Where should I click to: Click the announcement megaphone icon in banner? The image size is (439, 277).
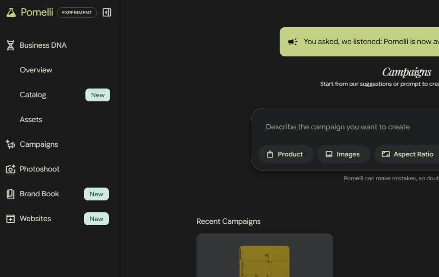point(293,42)
